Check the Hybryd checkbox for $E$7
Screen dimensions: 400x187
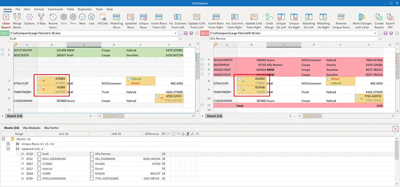pyautogui.click(x=39, y=169)
